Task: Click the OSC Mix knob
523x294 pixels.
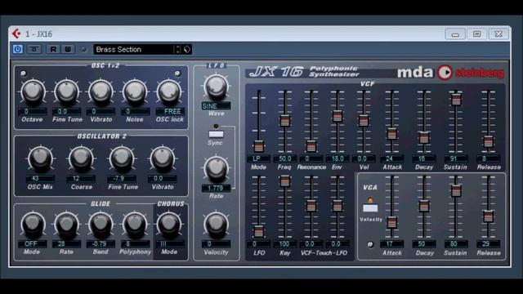Action: (x=40, y=158)
